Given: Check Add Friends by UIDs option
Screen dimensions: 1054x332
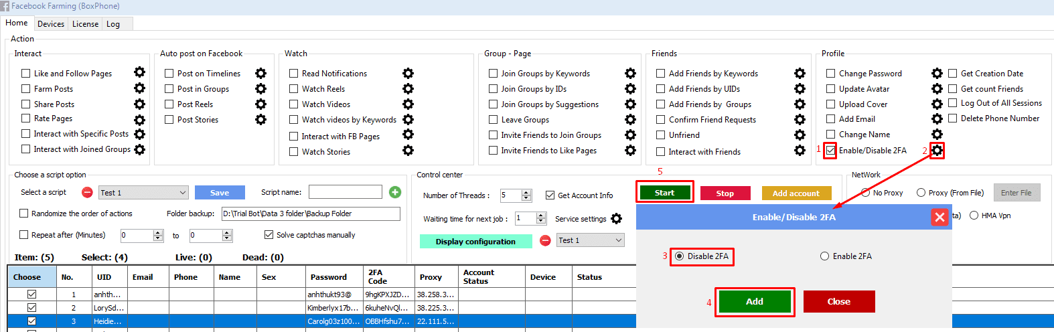Looking at the screenshot, I should [x=661, y=89].
